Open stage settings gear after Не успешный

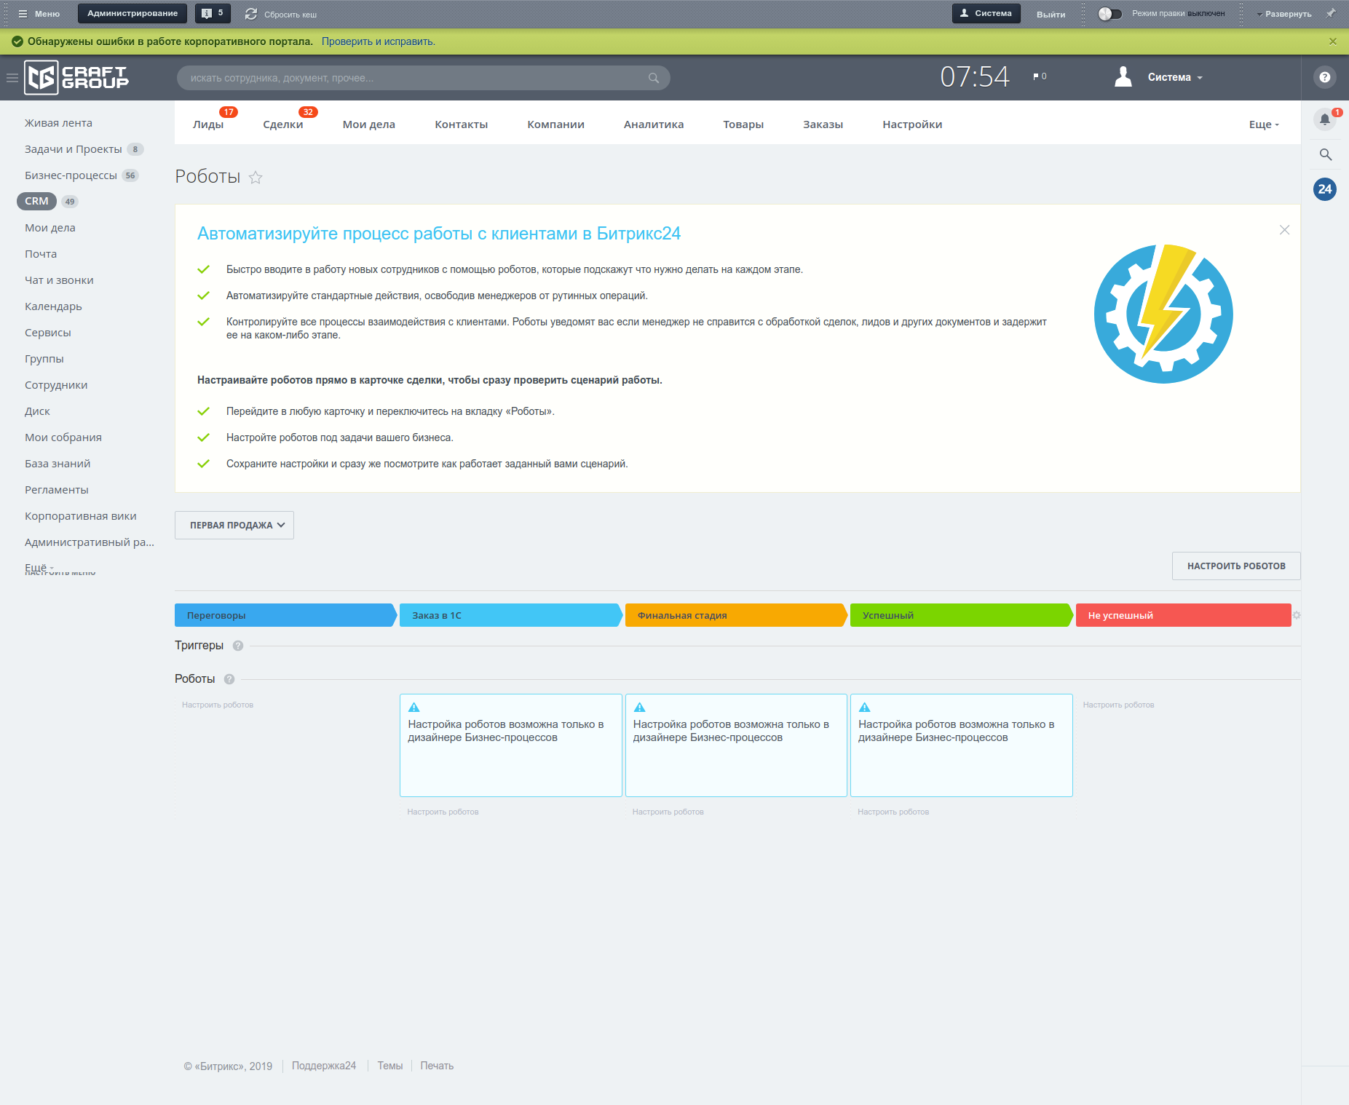tap(1297, 615)
